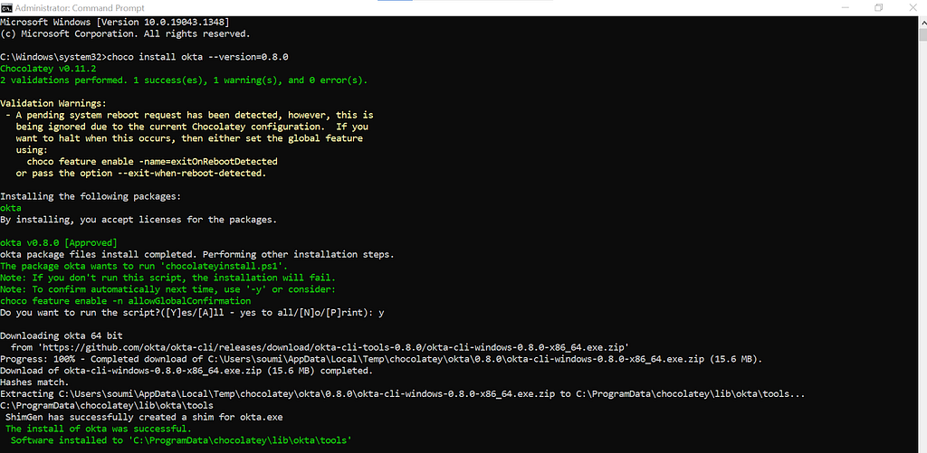Click the plain 'C:\ProgramData\chocolatey\lib\okta\tools' path line
This screenshot has width=927, height=453.
107,405
